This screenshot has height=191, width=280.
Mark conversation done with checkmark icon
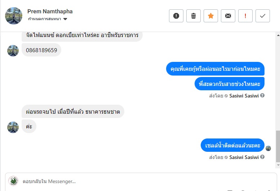point(263,16)
